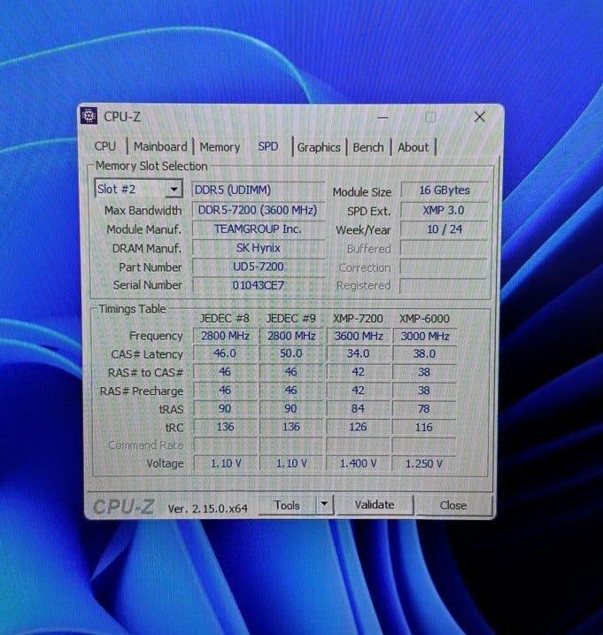Switch to the Mainboard tab

click(161, 147)
